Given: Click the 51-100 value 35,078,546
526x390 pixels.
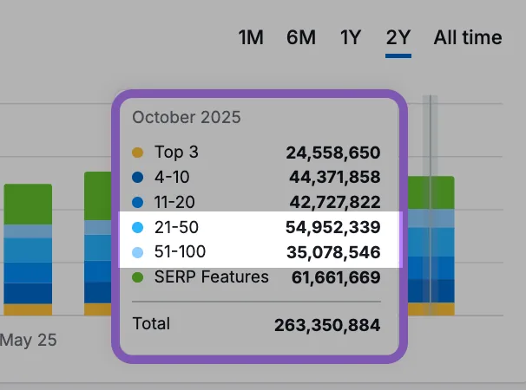Looking at the screenshot, I should [333, 252].
